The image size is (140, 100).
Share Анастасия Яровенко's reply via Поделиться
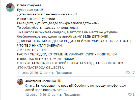[72, 94]
